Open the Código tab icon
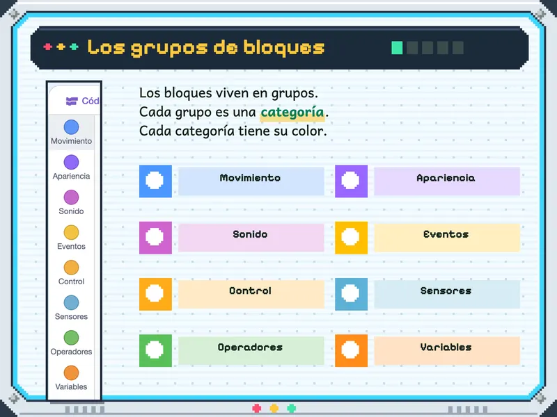The image size is (557, 417). click(72, 101)
